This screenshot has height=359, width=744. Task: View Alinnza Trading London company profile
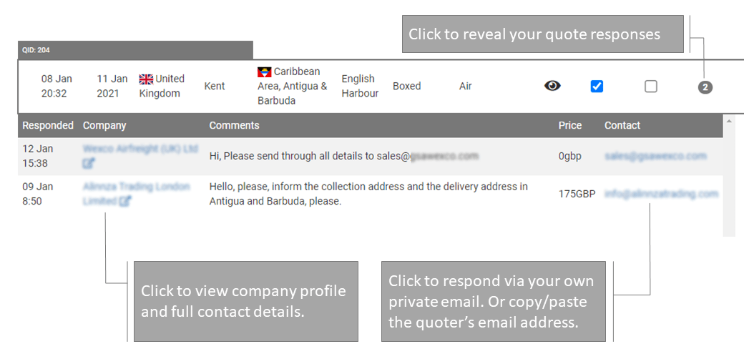136,187
